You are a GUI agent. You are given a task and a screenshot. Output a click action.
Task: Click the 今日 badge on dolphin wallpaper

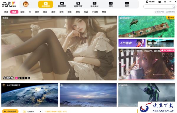(171, 17)
